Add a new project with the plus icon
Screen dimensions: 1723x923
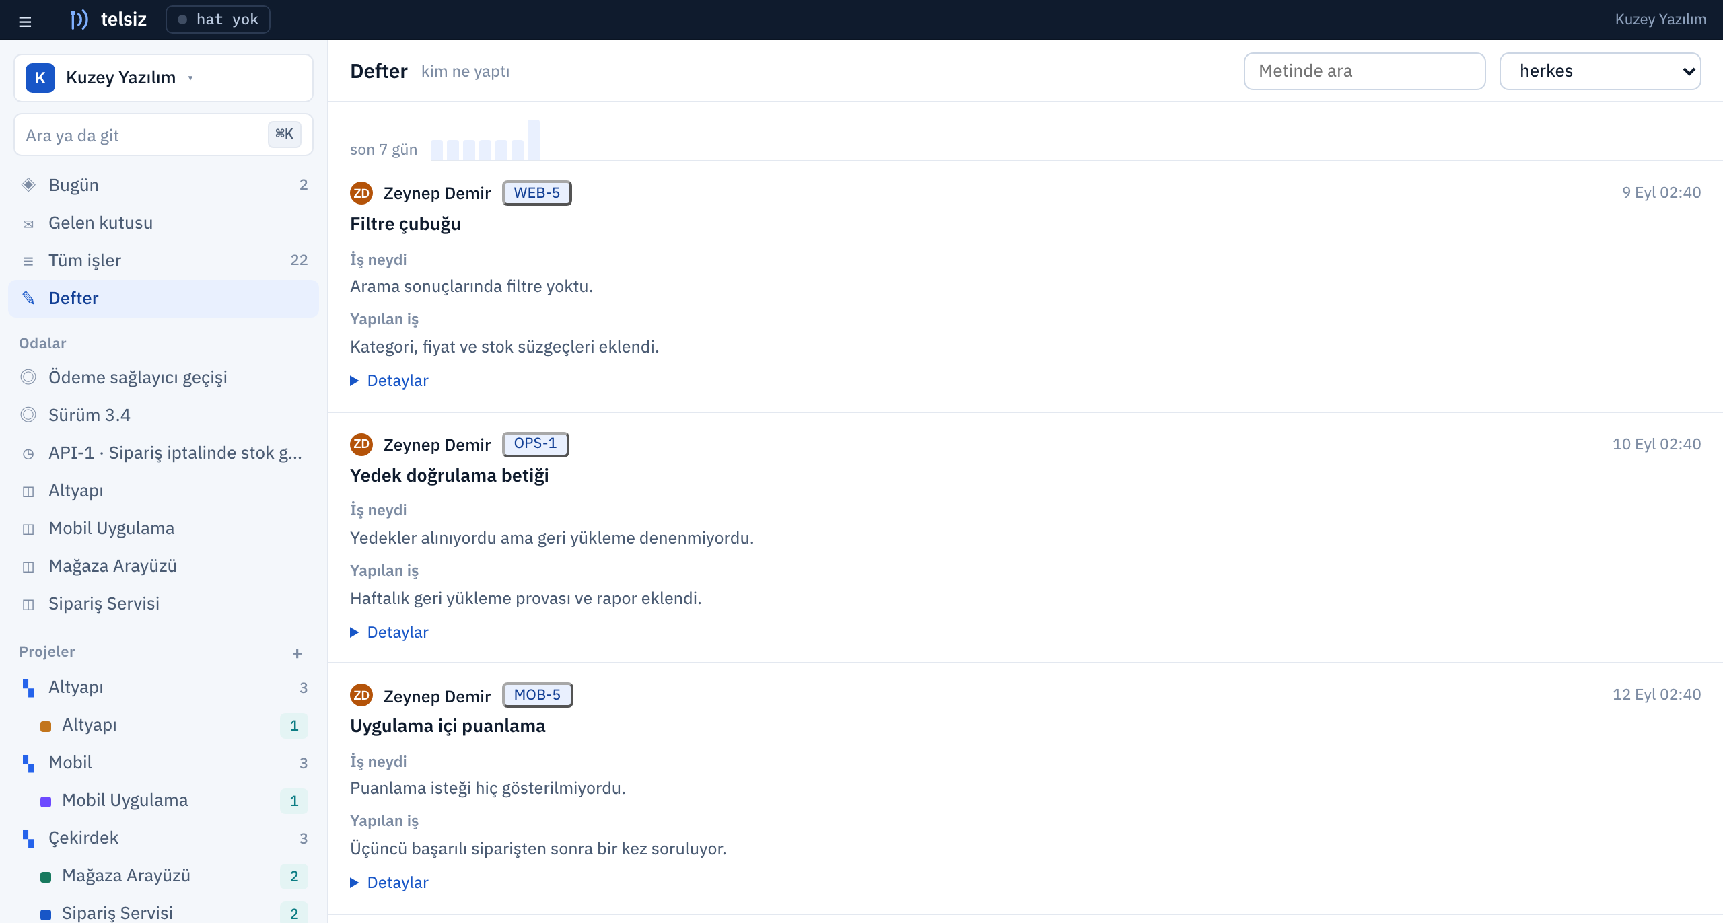(297, 653)
